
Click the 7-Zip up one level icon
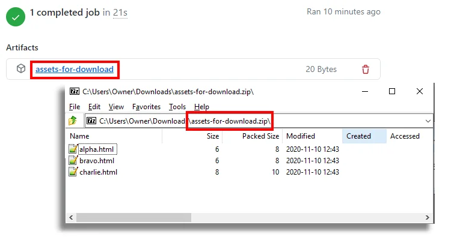[73, 121]
